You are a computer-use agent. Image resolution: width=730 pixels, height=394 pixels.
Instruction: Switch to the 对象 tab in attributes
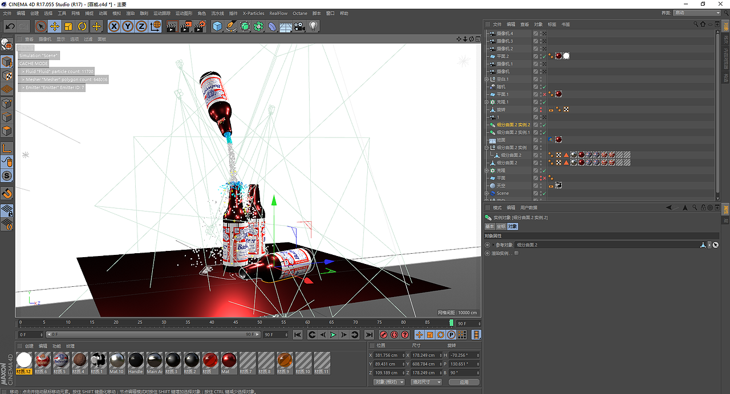pos(513,226)
